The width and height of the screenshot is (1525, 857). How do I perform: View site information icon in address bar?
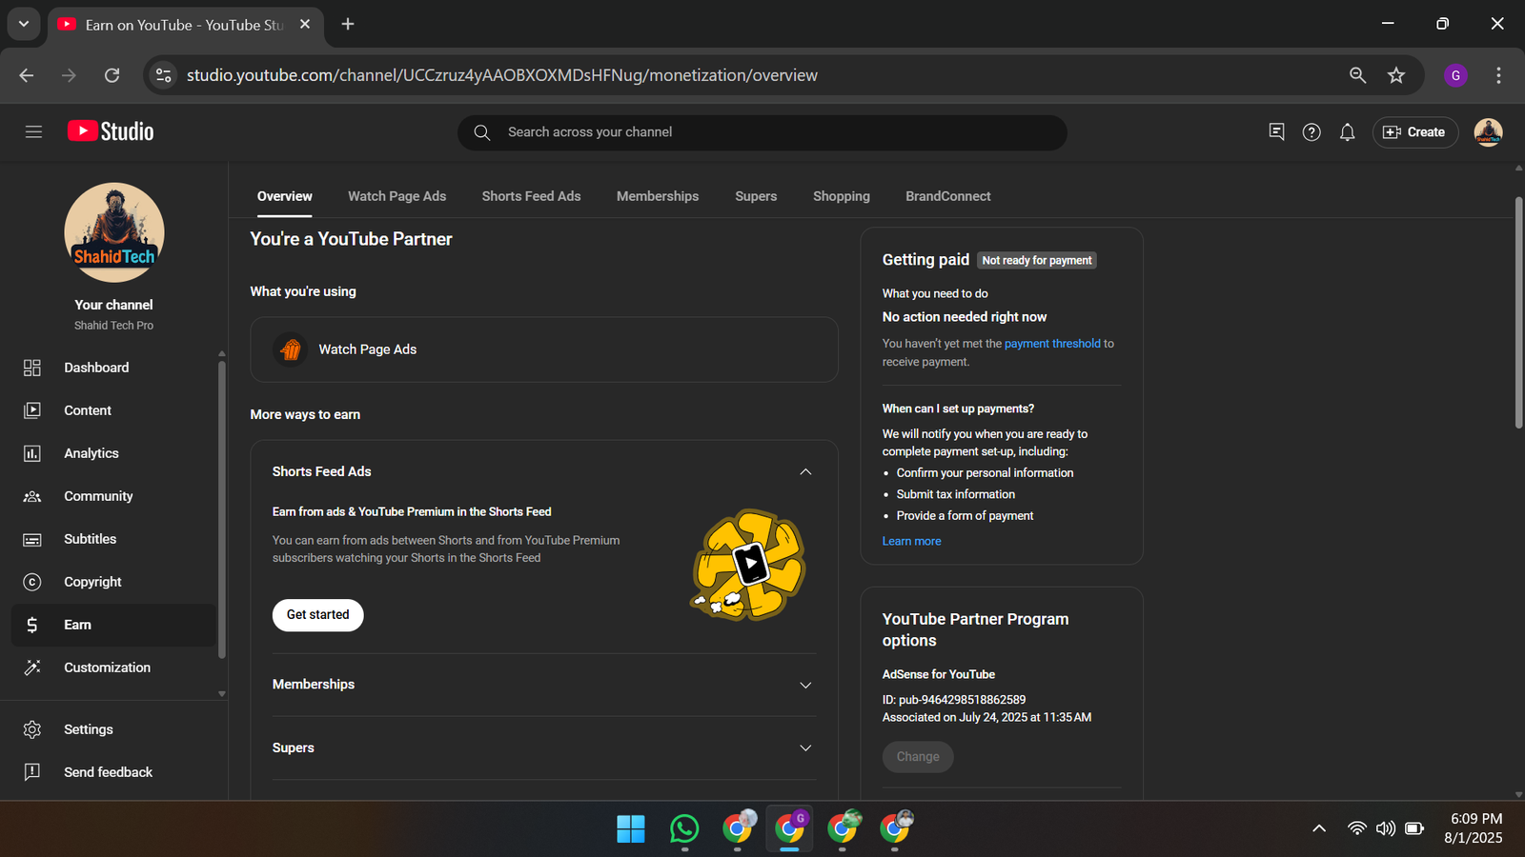tap(164, 75)
